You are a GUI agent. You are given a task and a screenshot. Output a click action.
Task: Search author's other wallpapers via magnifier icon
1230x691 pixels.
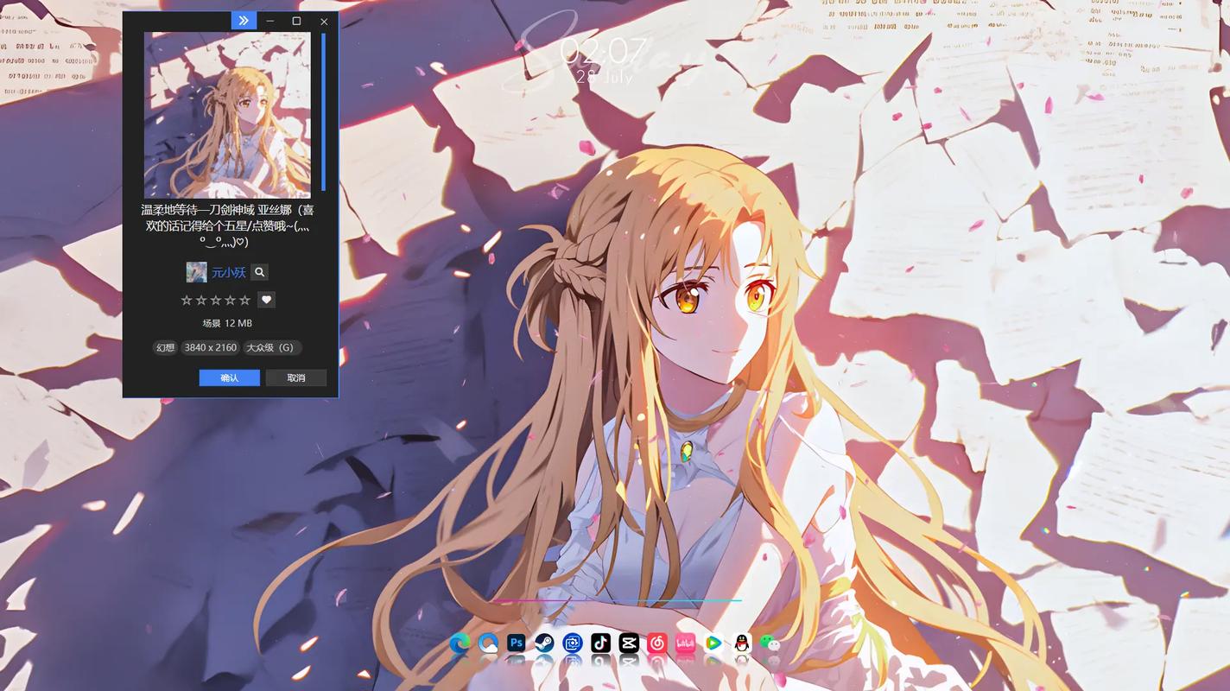click(x=259, y=271)
